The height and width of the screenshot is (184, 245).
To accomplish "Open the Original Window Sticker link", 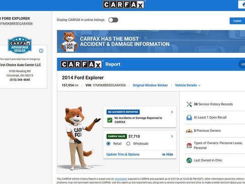I will (150, 85).
